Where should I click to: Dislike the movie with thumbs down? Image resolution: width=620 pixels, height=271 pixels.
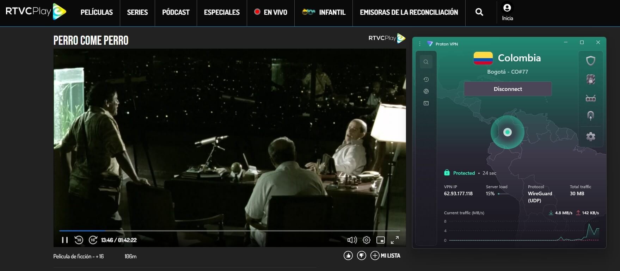(362, 255)
